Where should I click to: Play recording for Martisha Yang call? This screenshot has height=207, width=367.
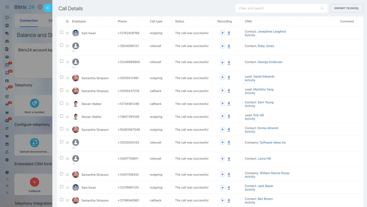tap(223, 91)
